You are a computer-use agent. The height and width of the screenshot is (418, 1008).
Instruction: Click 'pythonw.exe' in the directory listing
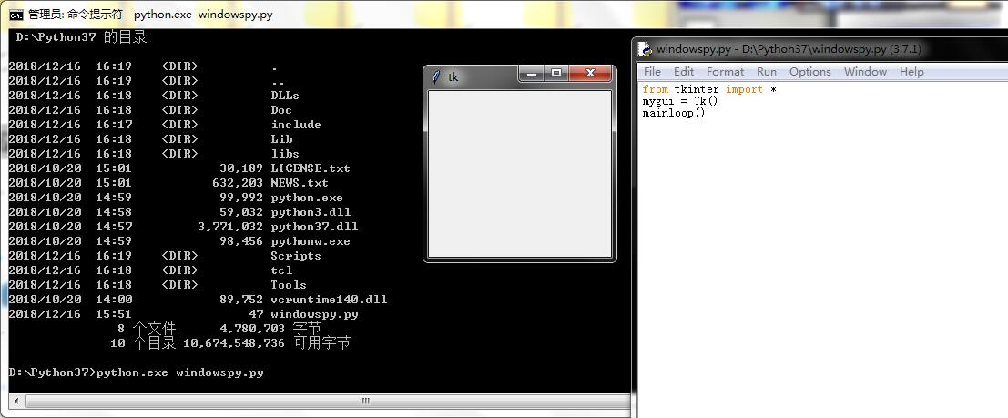click(x=311, y=242)
